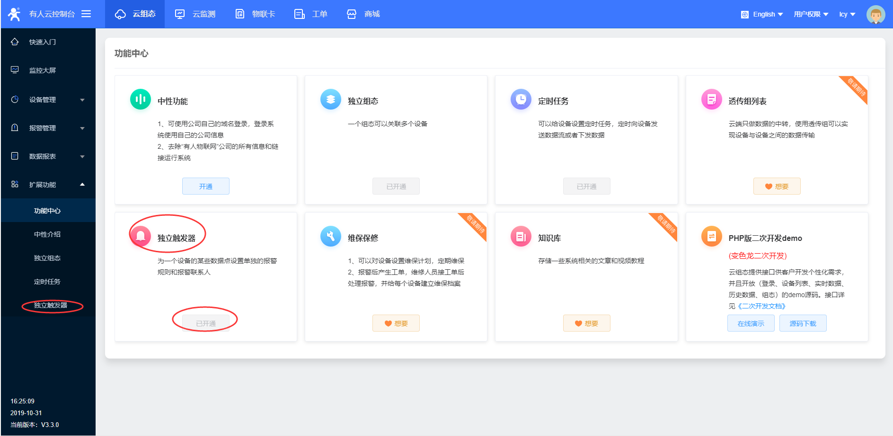
Task: Expand the 报警管理 sidebar menu
Action: tap(48, 128)
